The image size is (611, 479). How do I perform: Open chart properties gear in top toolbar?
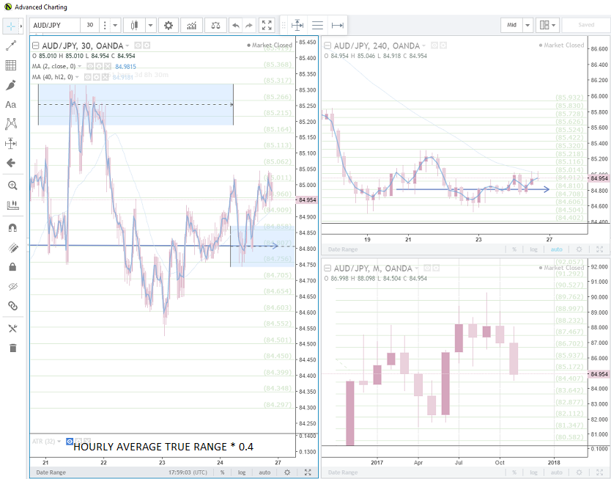point(169,26)
